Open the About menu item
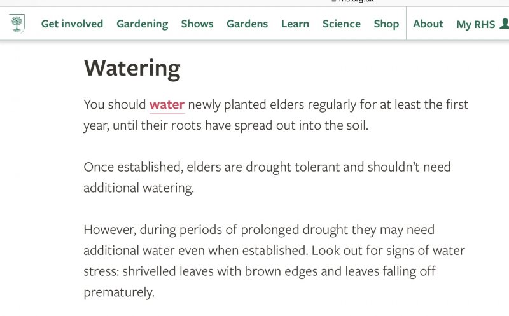The width and height of the screenshot is (509, 316). [428, 24]
